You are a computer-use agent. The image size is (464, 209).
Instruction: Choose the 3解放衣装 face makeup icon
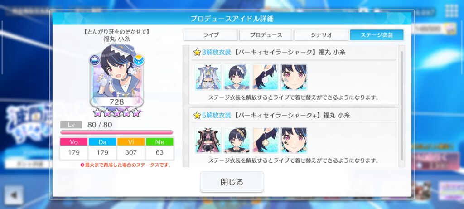(x=294, y=77)
